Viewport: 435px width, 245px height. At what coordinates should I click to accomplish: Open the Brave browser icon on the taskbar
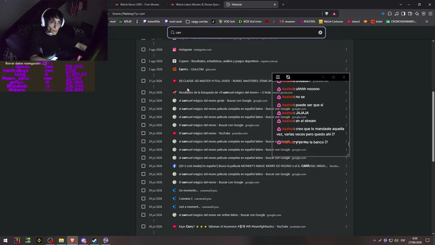pos(72,241)
